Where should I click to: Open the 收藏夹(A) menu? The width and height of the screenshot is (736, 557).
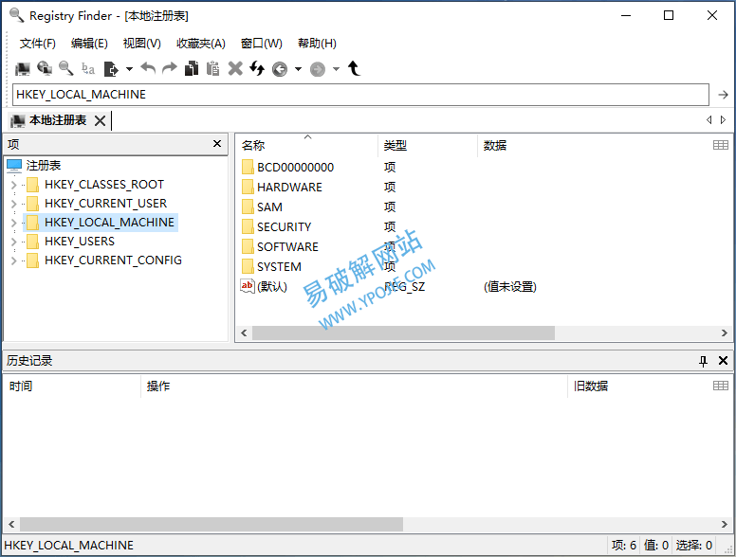coord(201,44)
